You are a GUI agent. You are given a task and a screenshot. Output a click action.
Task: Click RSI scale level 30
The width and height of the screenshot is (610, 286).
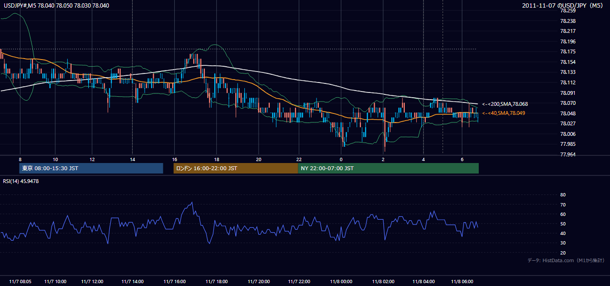coord(563,243)
